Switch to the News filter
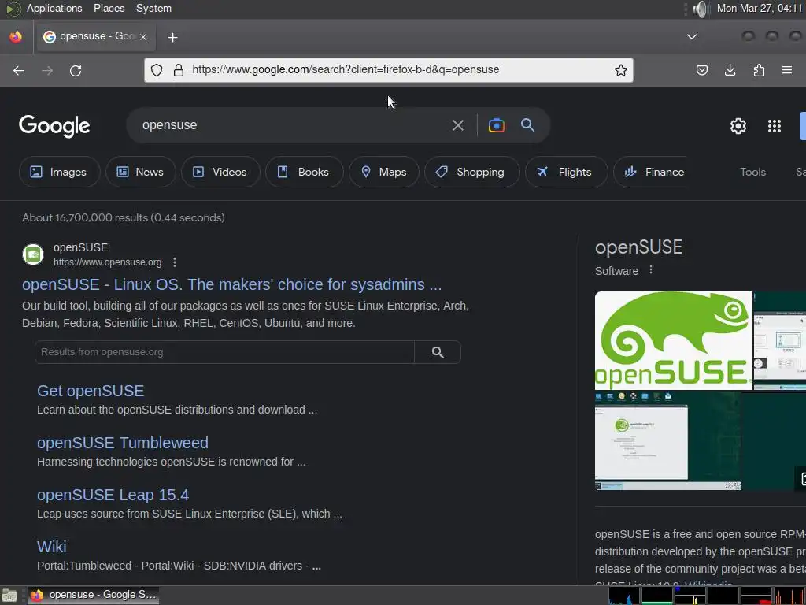 (x=140, y=172)
